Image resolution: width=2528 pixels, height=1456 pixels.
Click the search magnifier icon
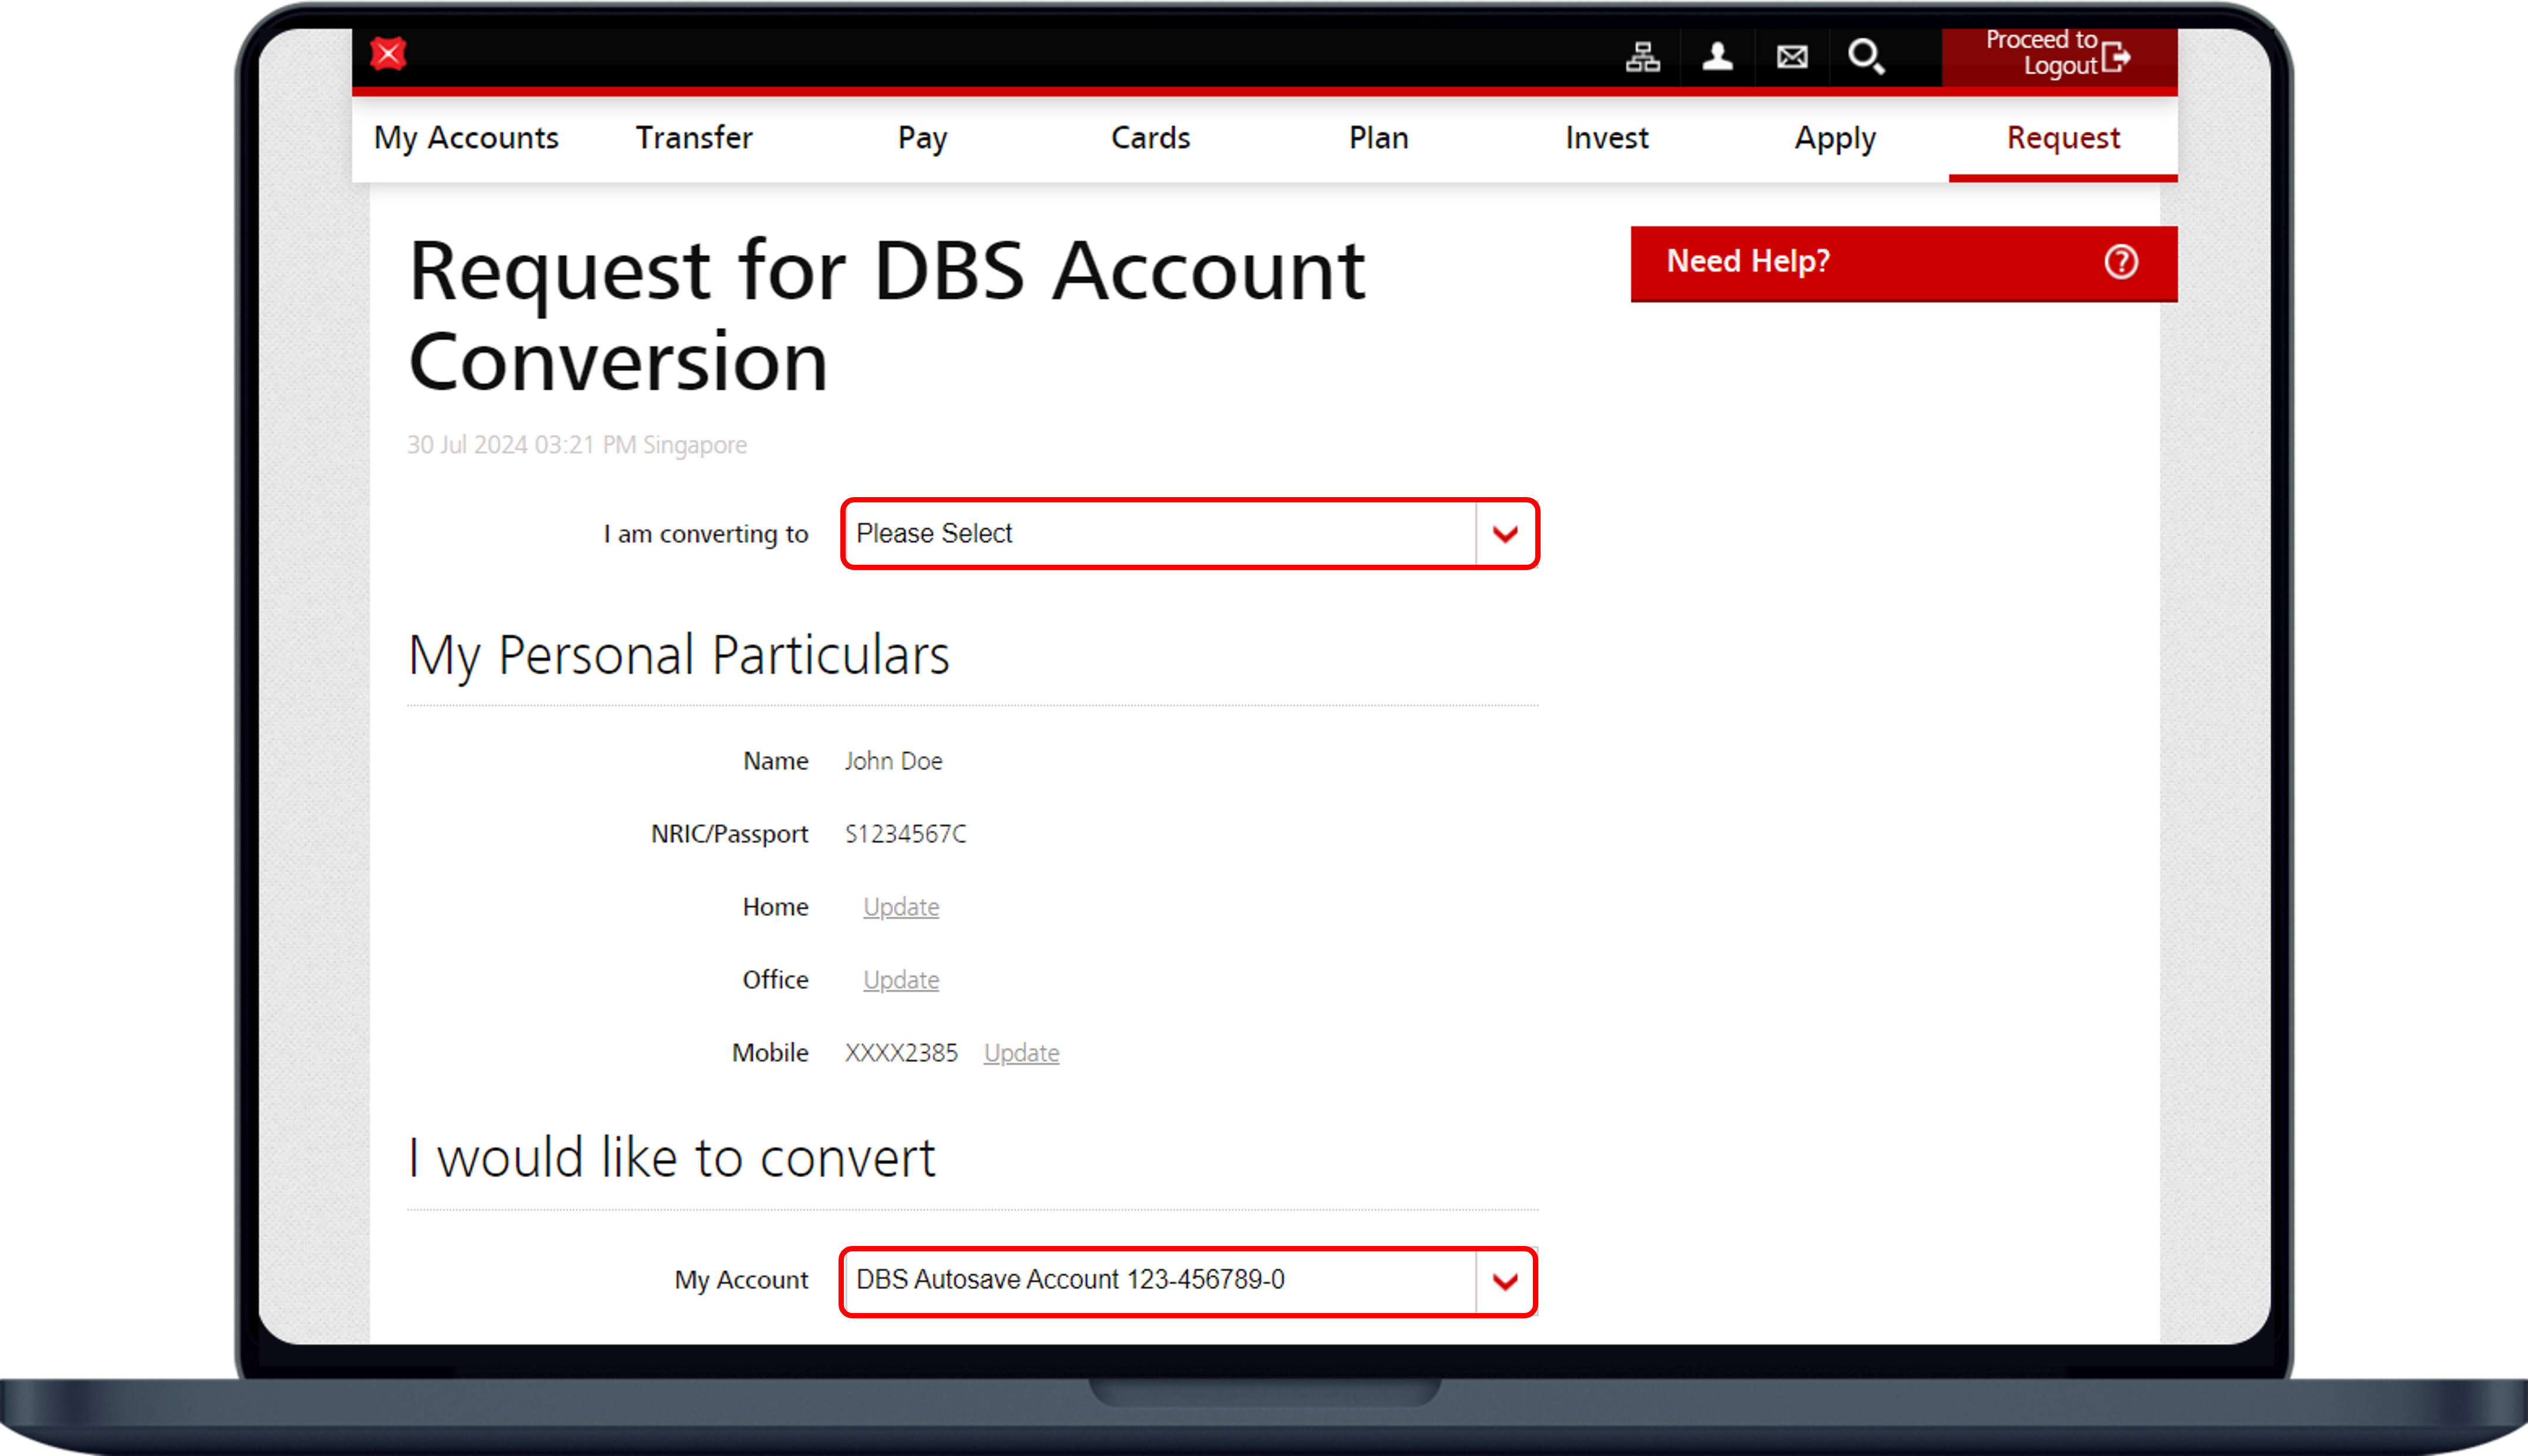click(x=1866, y=57)
